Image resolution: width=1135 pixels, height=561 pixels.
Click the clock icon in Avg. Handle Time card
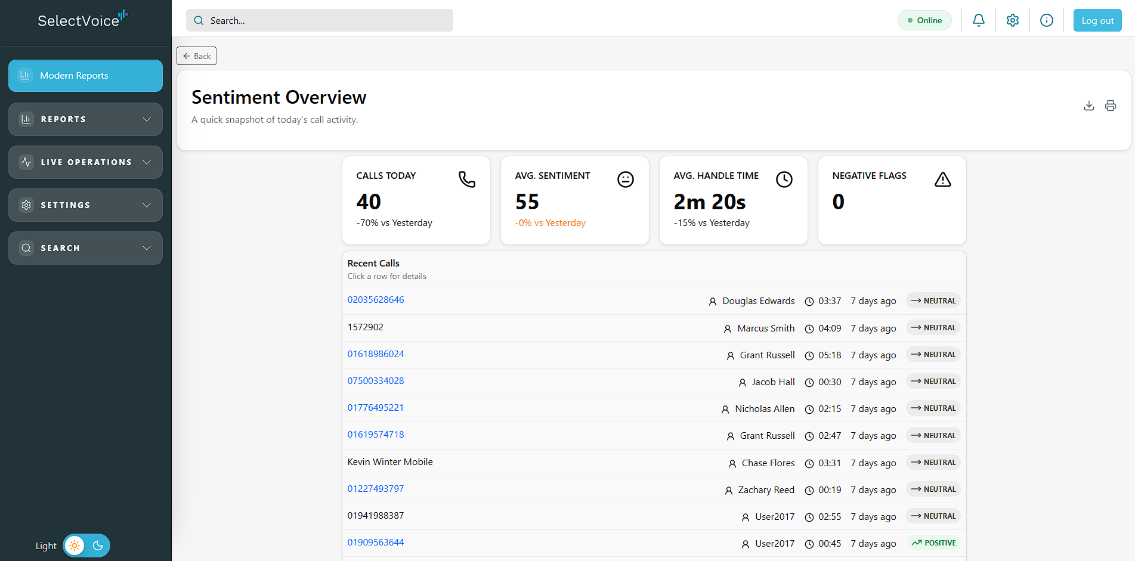click(784, 179)
